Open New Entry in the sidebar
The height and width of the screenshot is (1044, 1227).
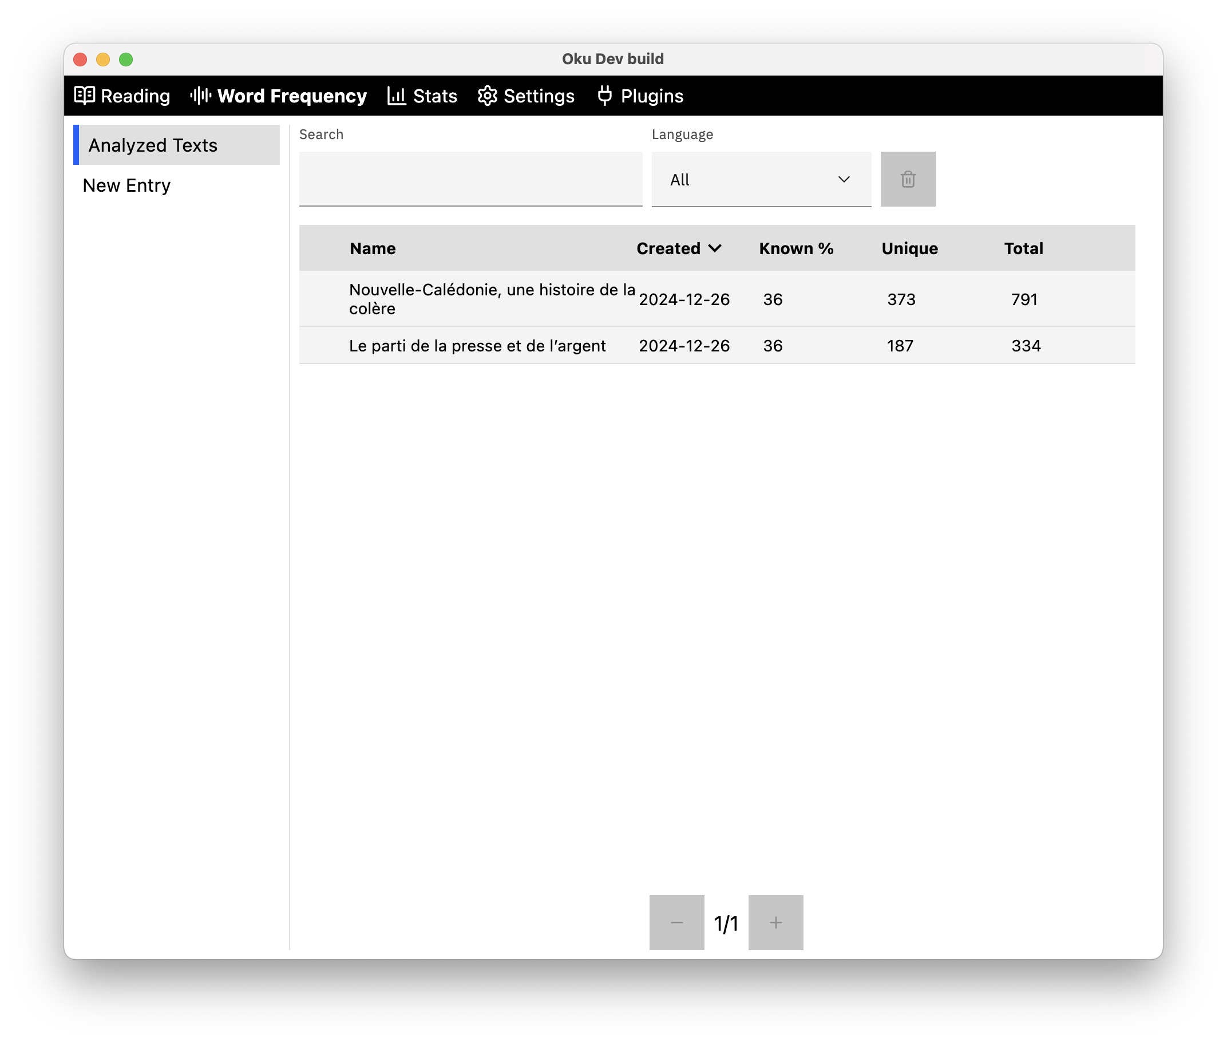pyautogui.click(x=126, y=185)
